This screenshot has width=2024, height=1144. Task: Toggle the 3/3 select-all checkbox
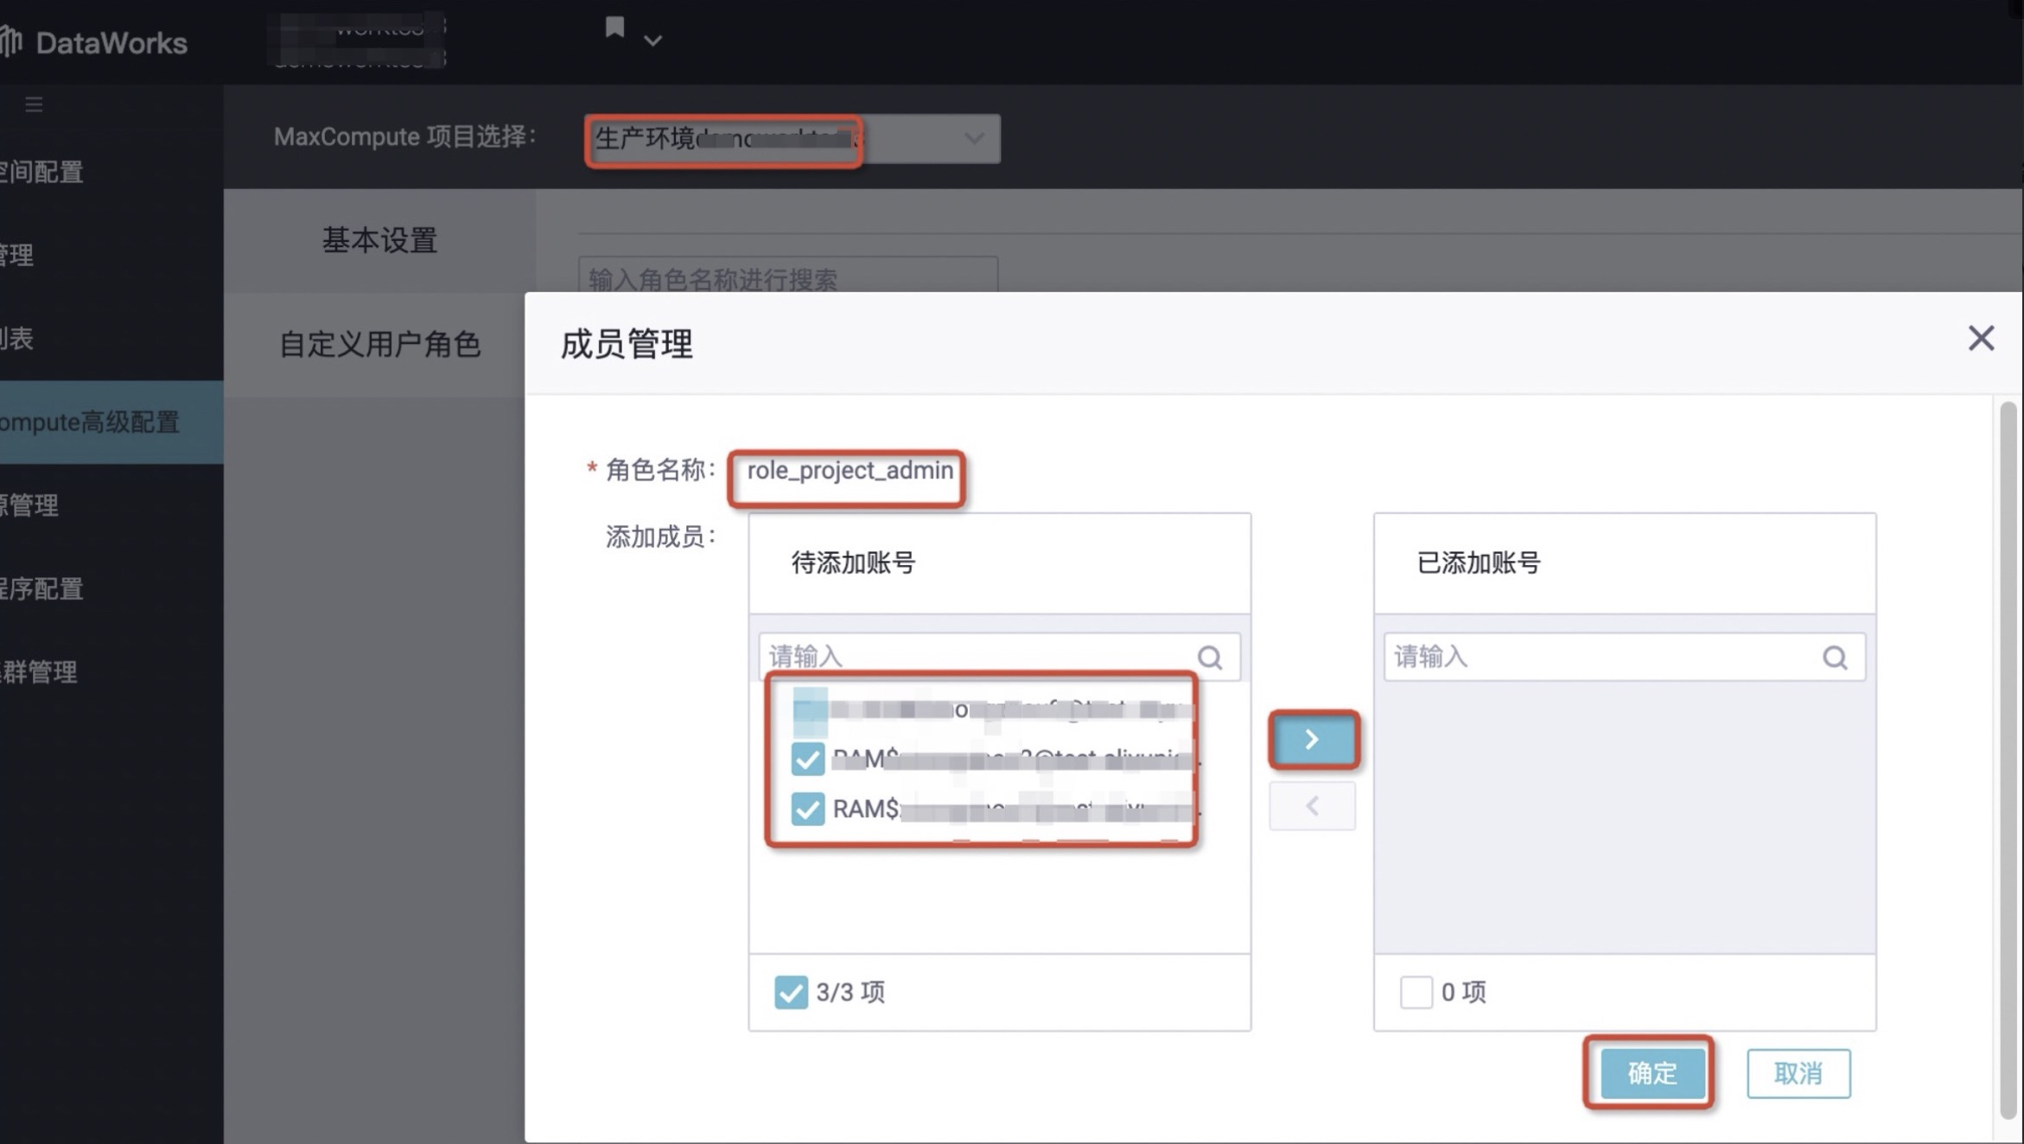pyautogui.click(x=791, y=992)
